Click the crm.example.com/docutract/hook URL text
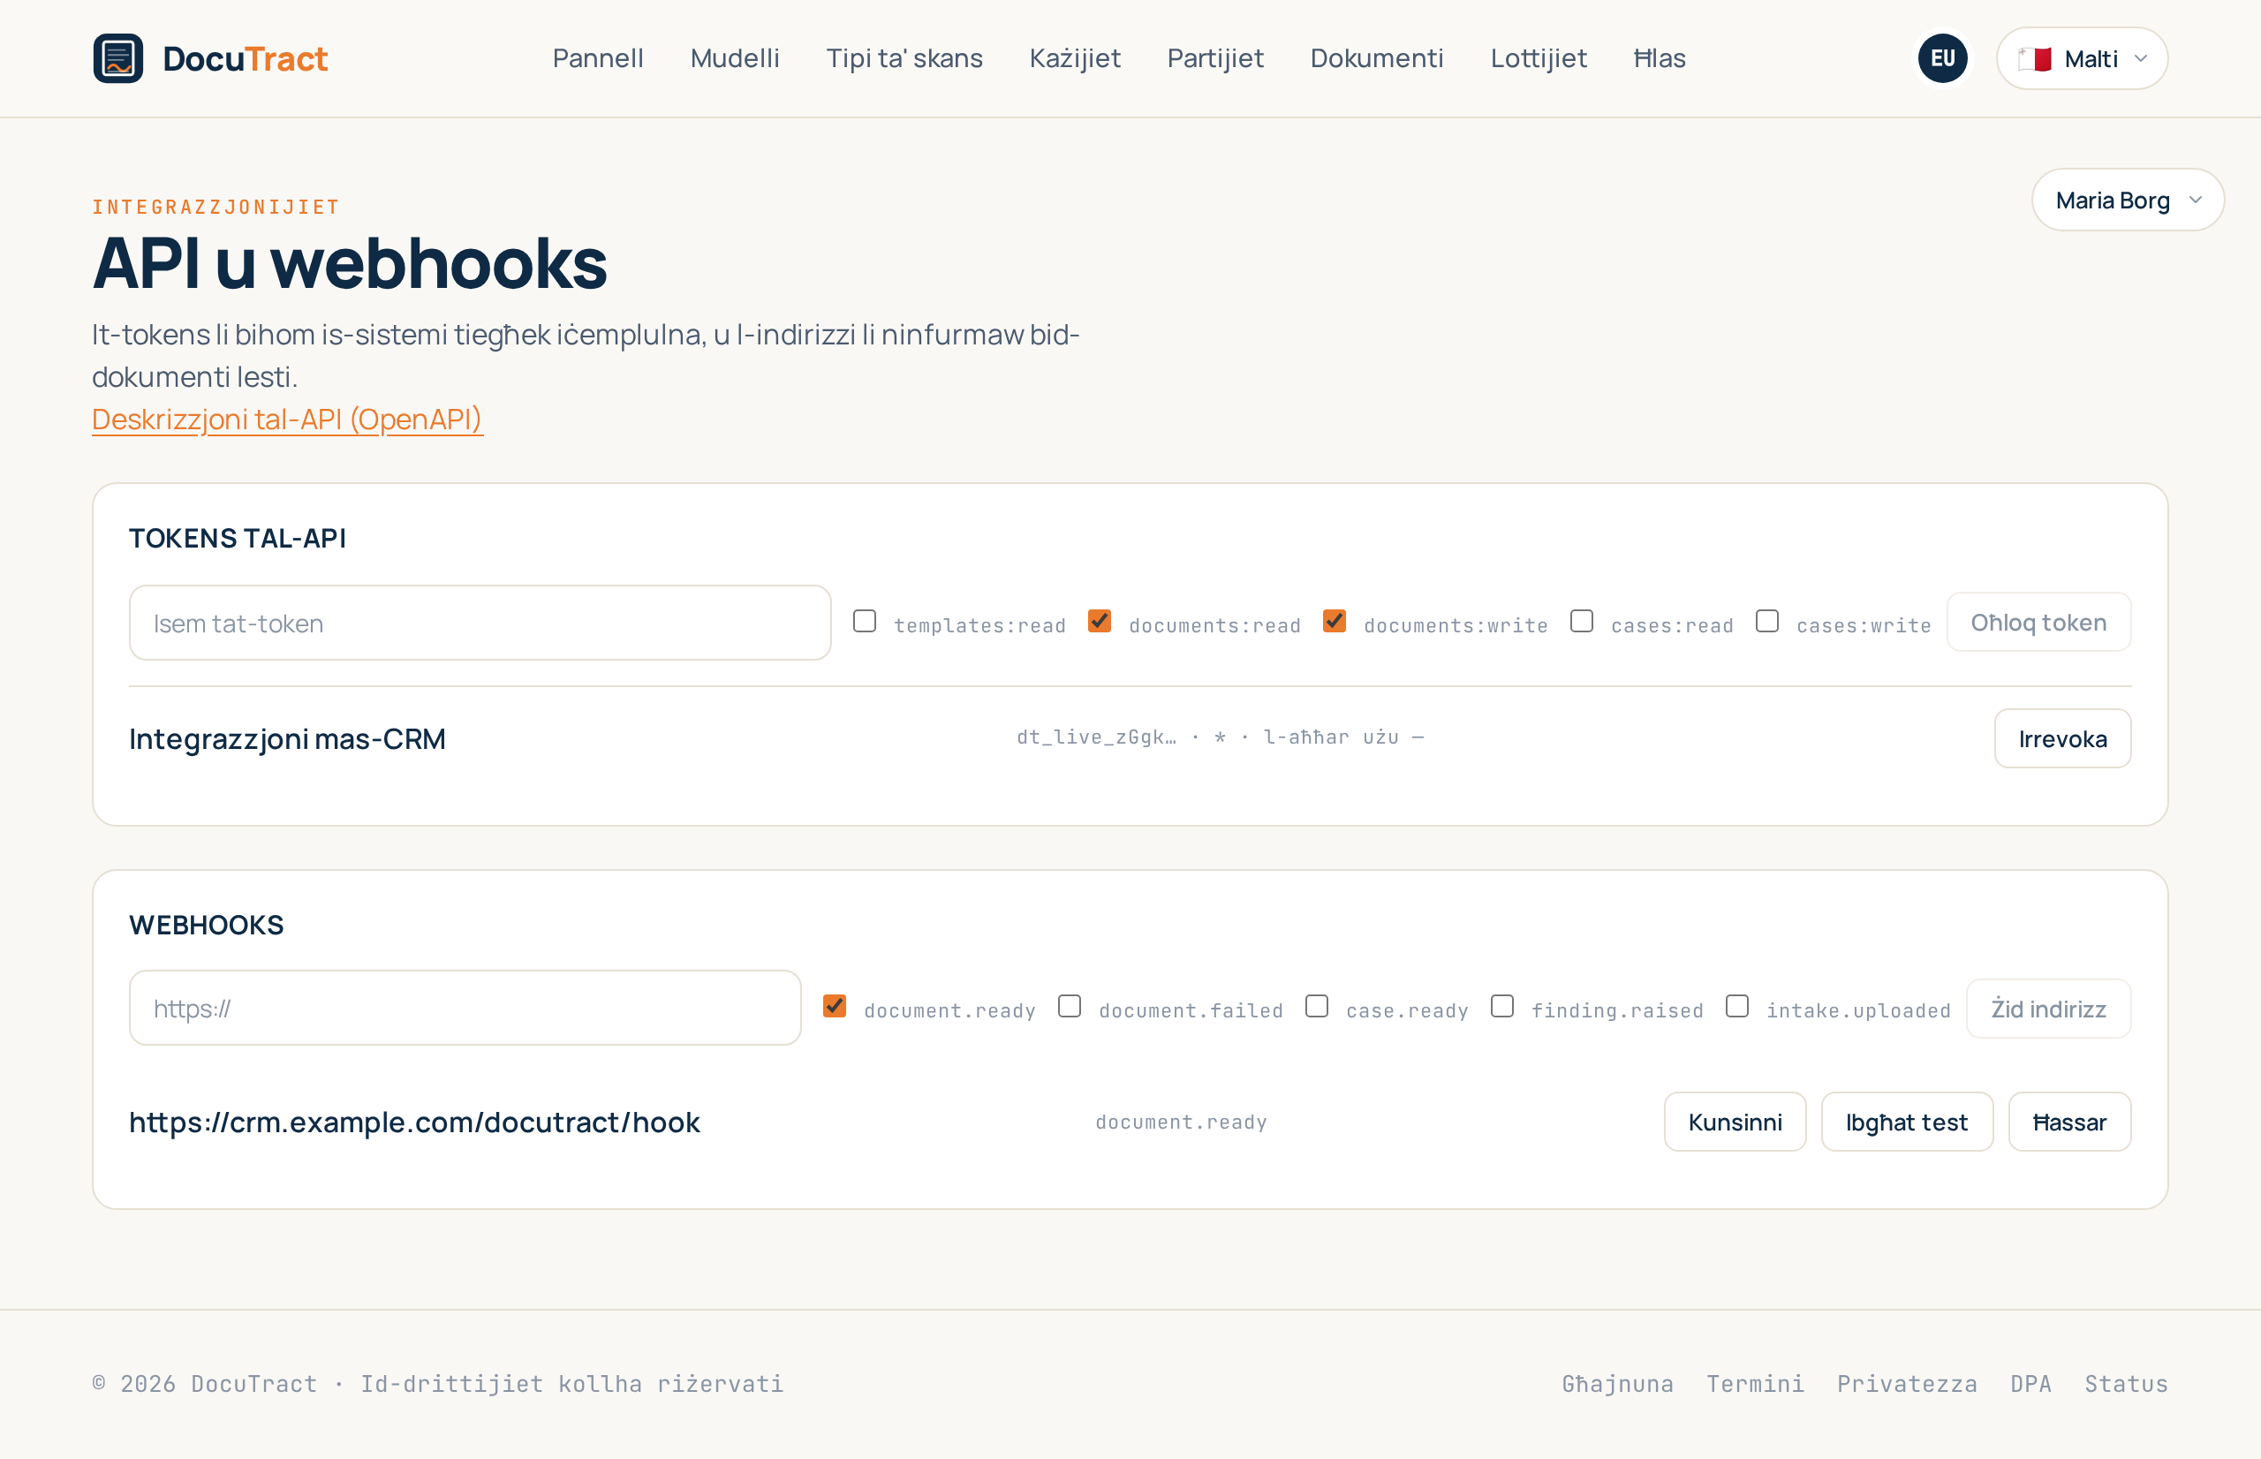This screenshot has width=2261, height=1459. (414, 1122)
